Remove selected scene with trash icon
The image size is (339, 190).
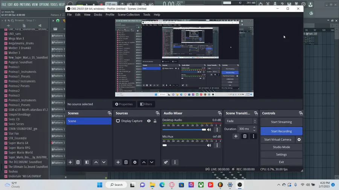(x=78, y=162)
